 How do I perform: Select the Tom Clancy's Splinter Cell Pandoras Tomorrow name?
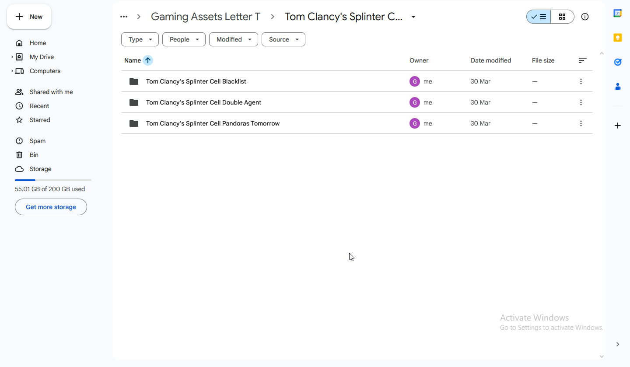click(x=213, y=123)
